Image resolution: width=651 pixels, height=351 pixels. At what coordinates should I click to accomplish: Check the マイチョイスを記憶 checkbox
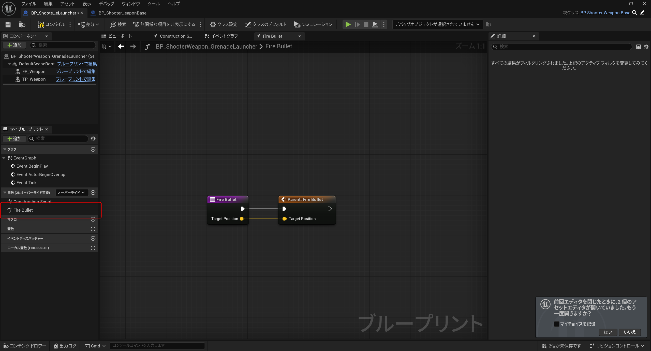point(556,324)
